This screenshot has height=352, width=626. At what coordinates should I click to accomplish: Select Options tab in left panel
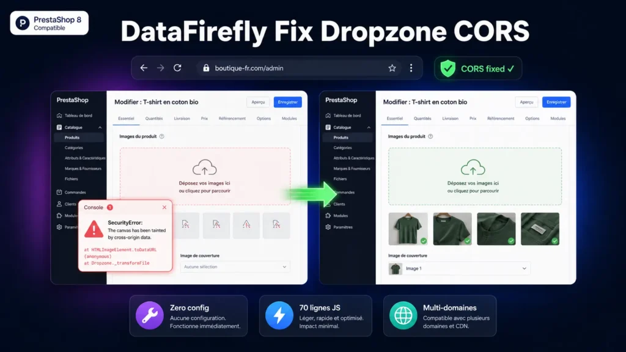coord(263,119)
